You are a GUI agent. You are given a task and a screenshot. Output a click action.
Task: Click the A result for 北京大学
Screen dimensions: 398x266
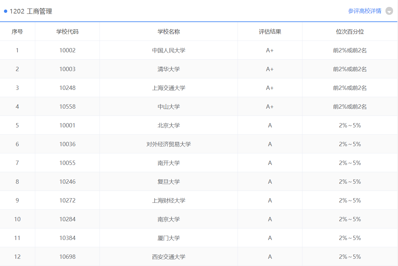click(x=270, y=125)
